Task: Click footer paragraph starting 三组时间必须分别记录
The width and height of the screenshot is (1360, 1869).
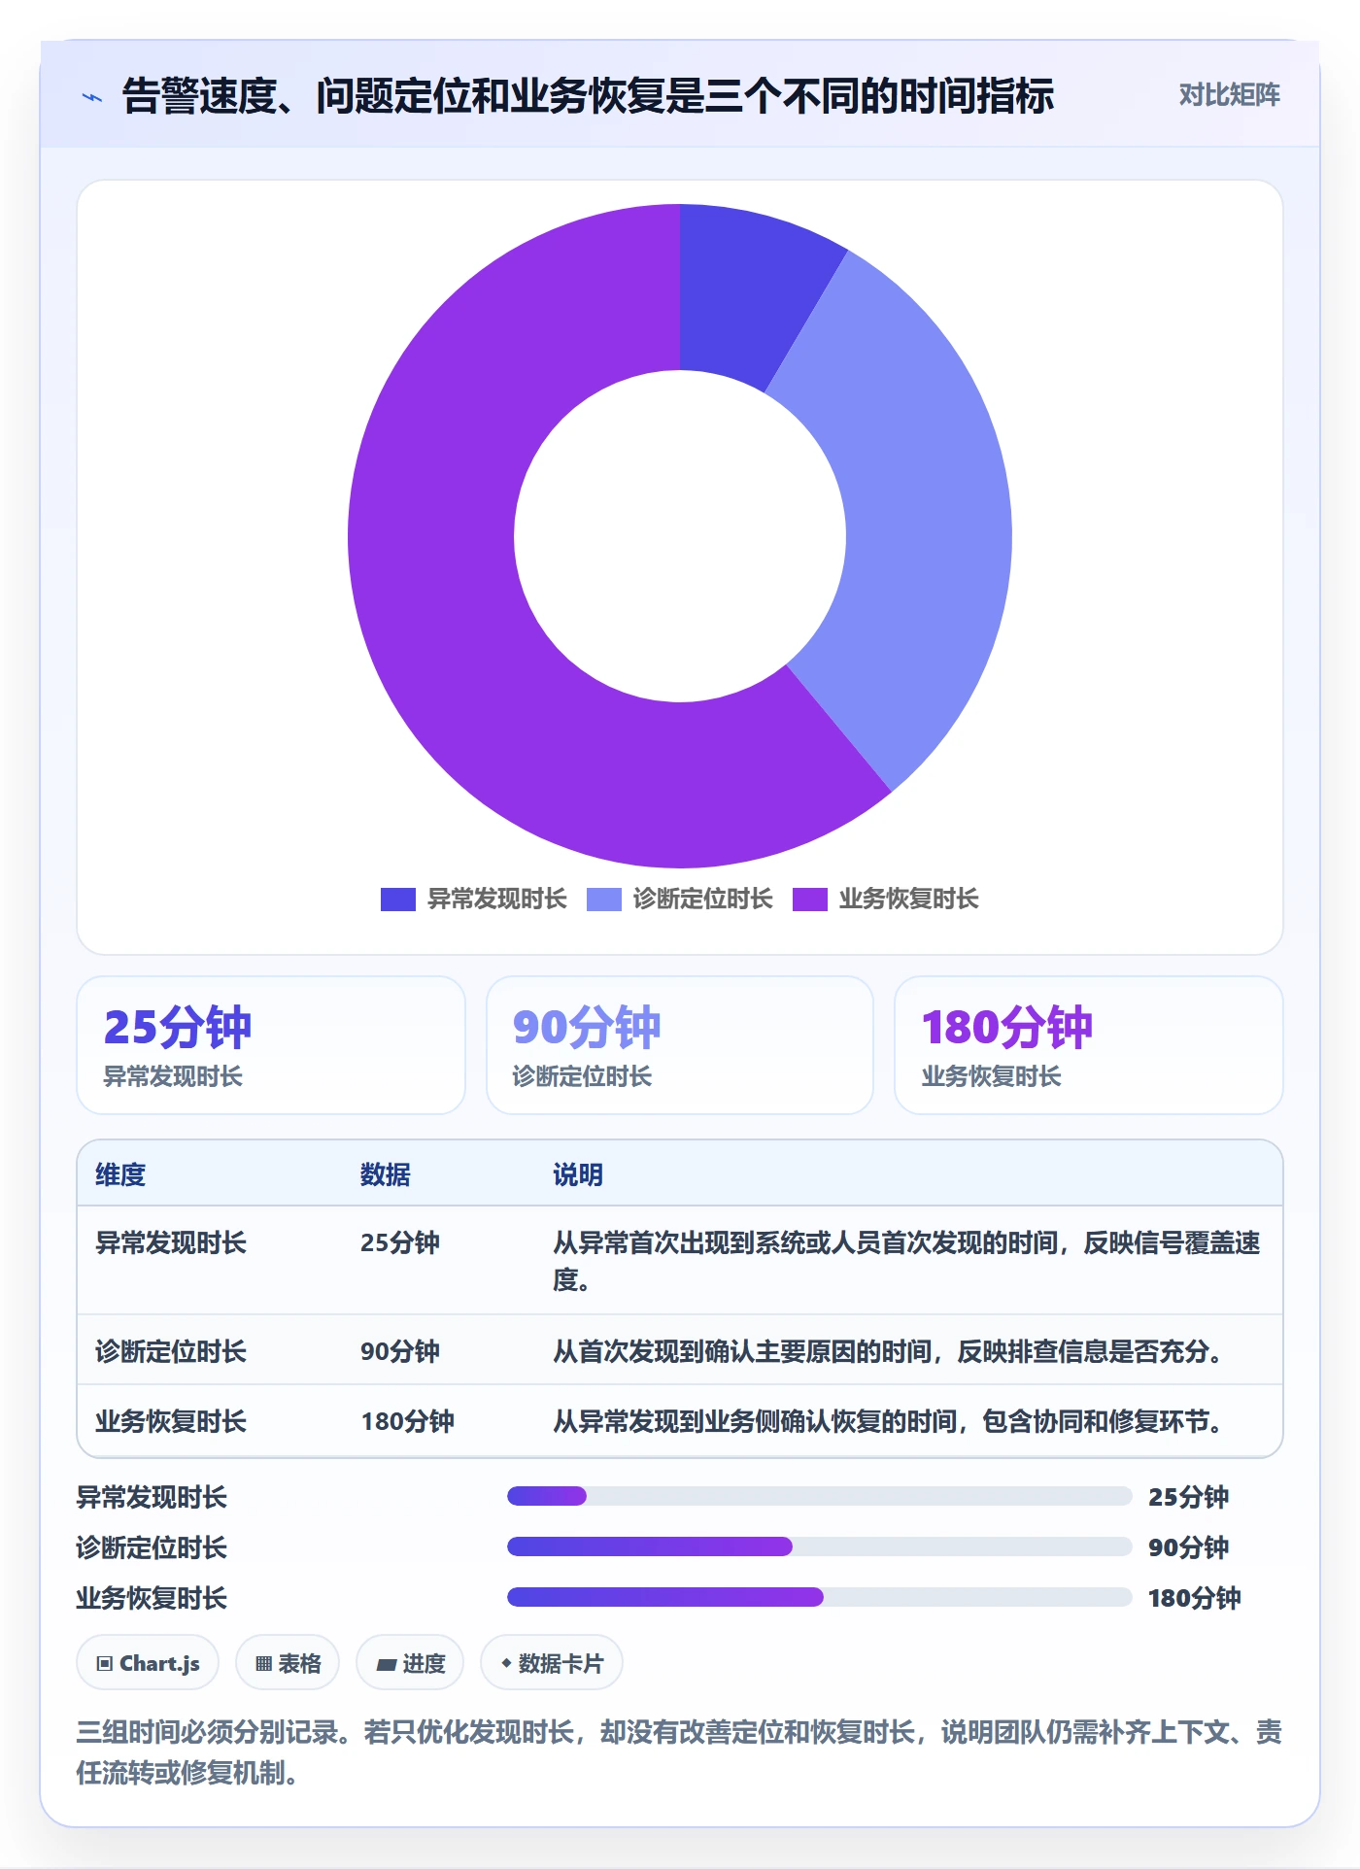Action: 679,1752
